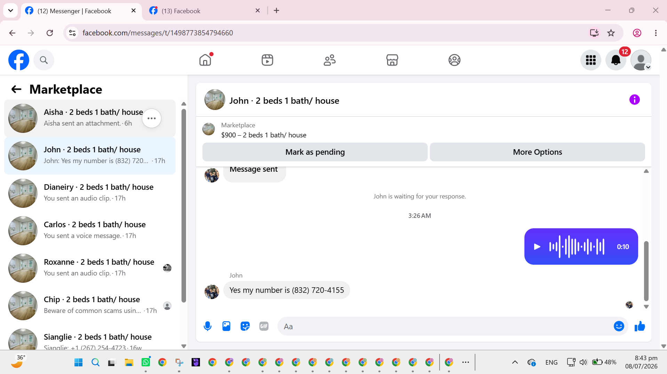Open a new browser tab

point(276,11)
